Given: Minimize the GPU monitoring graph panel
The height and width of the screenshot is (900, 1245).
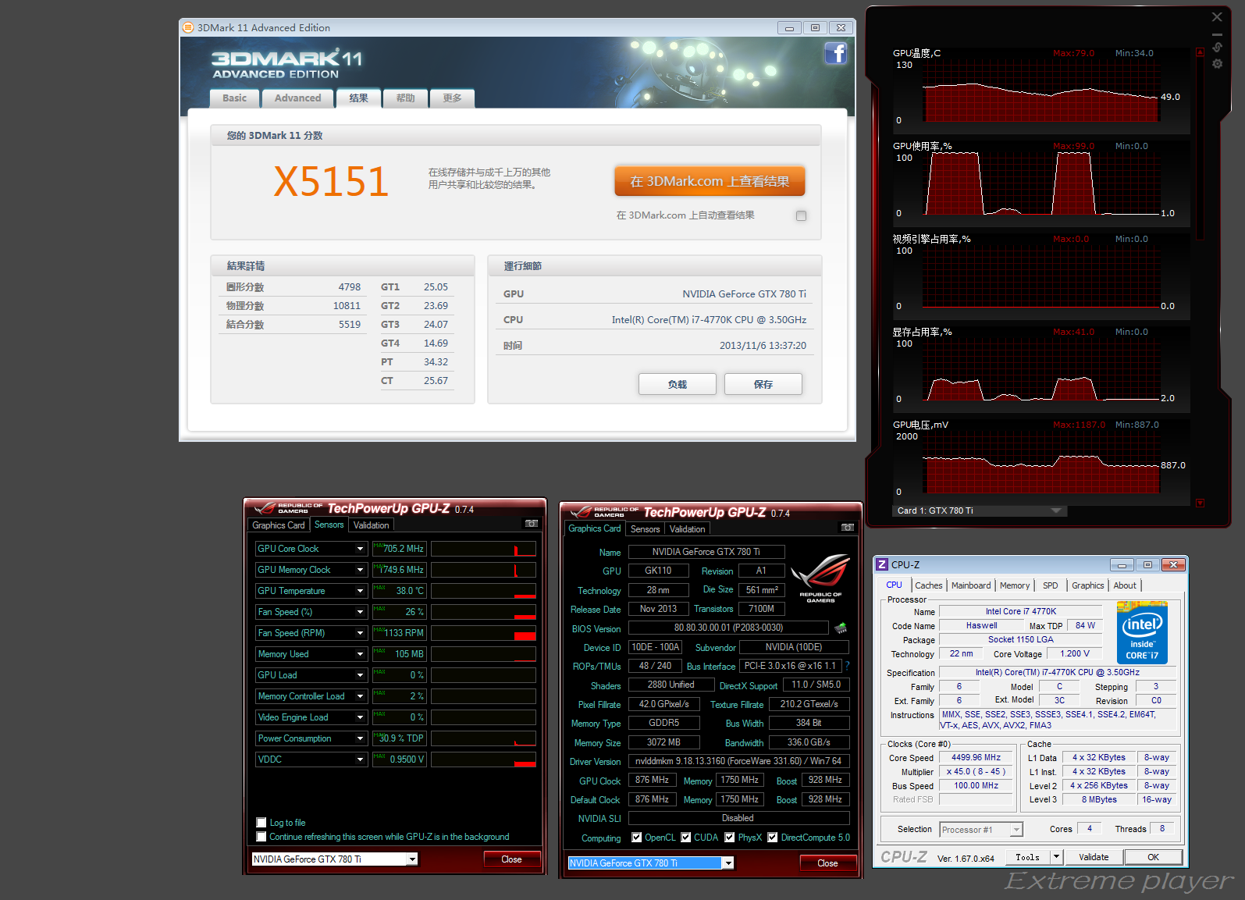Looking at the screenshot, I should pyautogui.click(x=1217, y=34).
